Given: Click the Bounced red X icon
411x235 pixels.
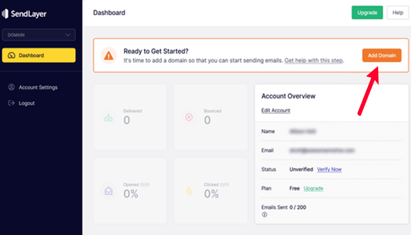Looking at the screenshot, I should tap(189, 117).
